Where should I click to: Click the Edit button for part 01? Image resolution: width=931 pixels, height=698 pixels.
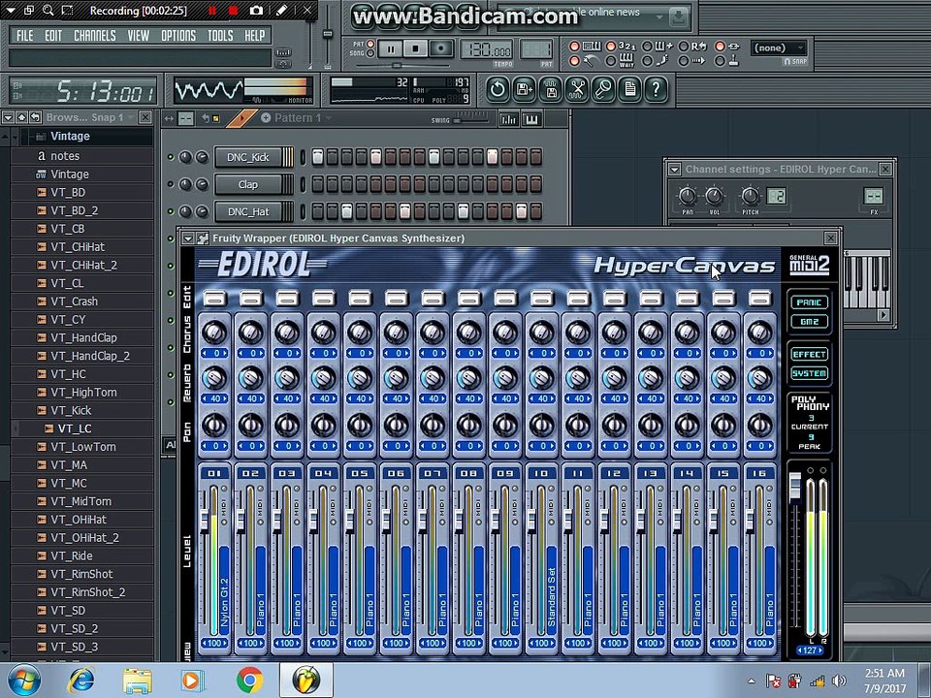click(x=215, y=298)
